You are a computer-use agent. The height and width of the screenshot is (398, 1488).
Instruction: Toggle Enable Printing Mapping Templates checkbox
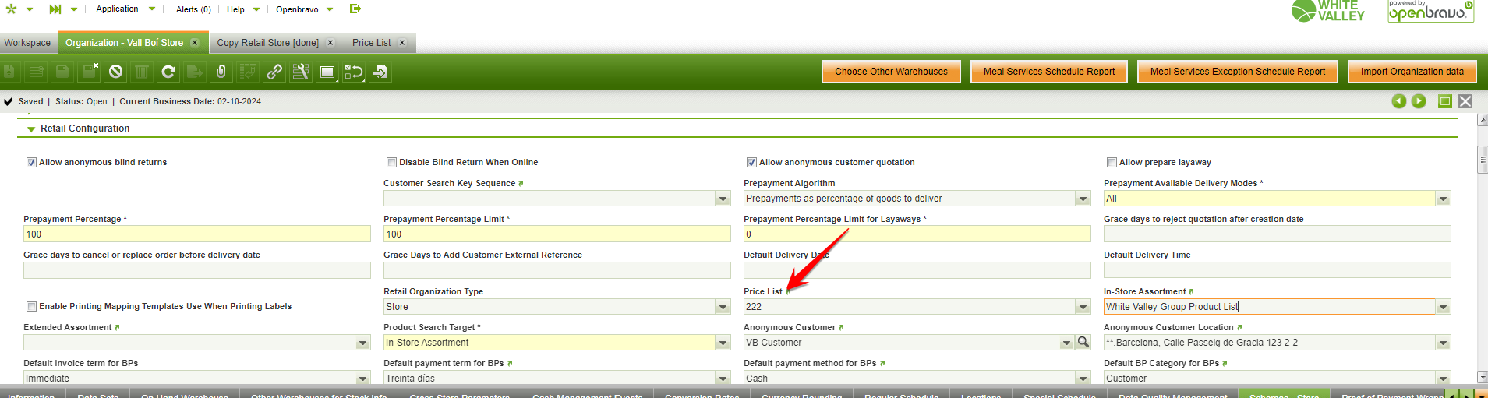pos(31,306)
